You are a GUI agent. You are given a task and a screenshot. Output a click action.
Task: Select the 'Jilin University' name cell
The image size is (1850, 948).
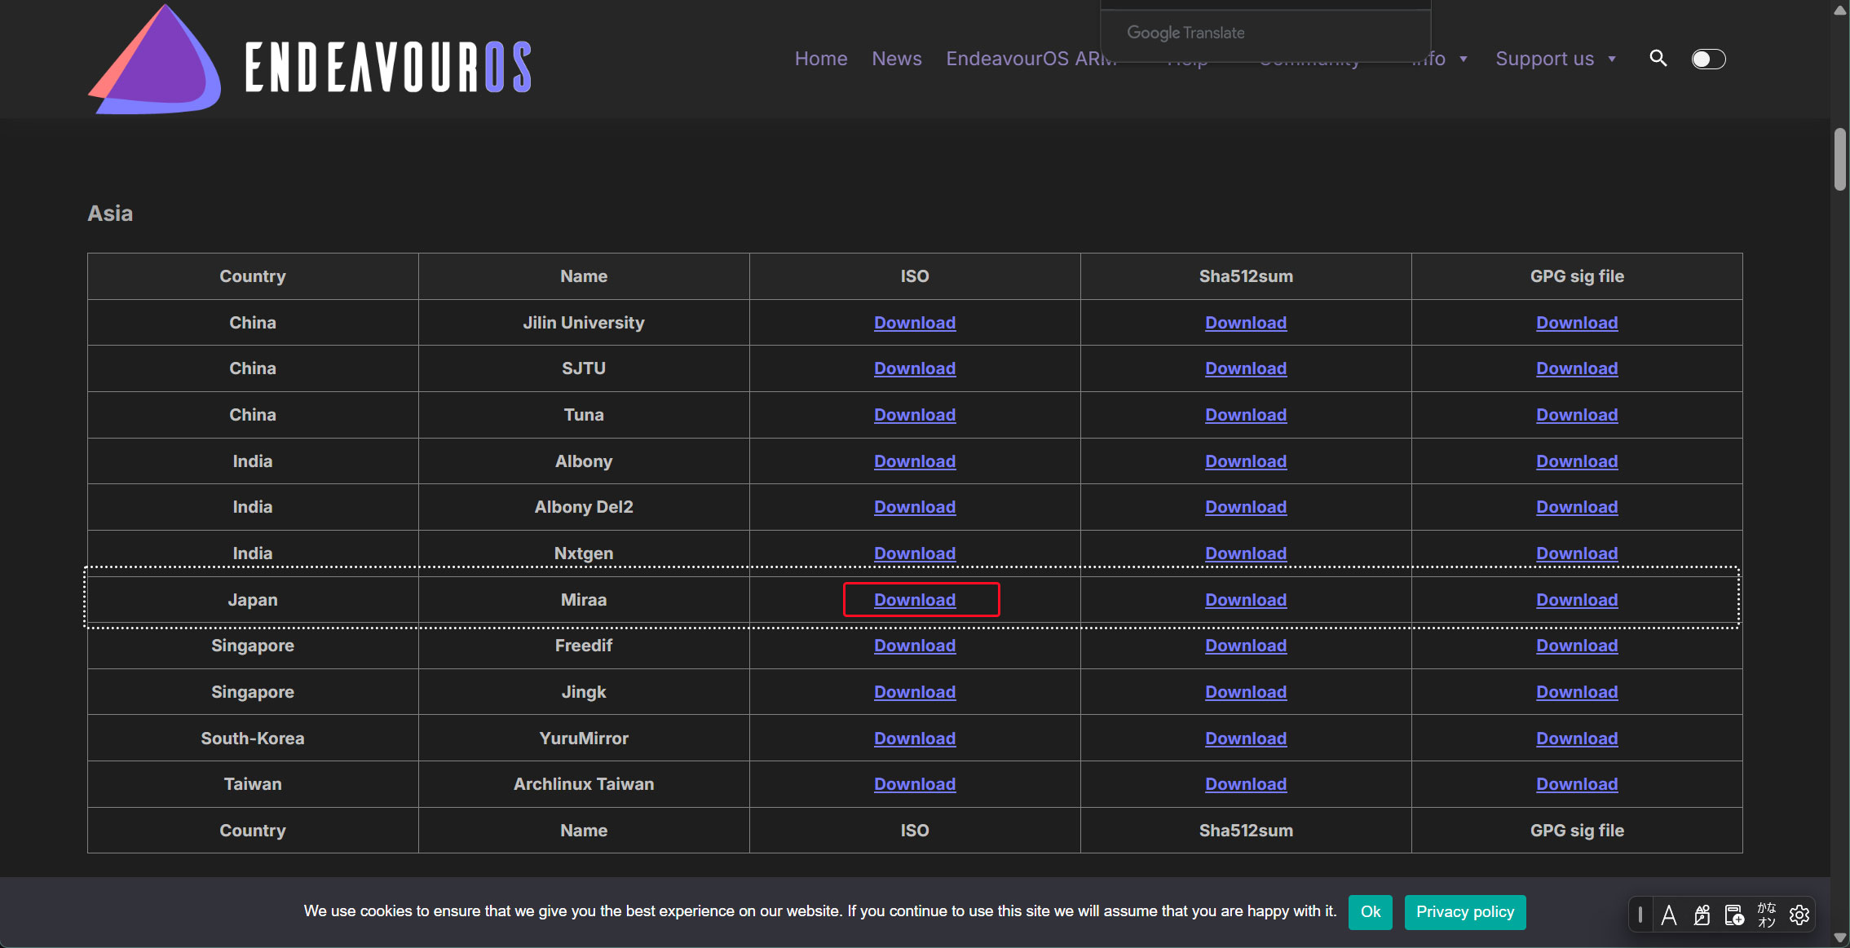[584, 323]
